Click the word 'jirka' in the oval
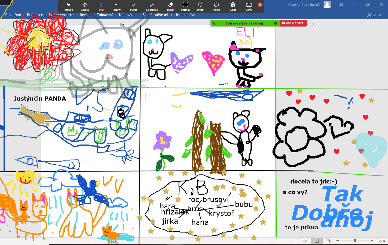 (170, 221)
